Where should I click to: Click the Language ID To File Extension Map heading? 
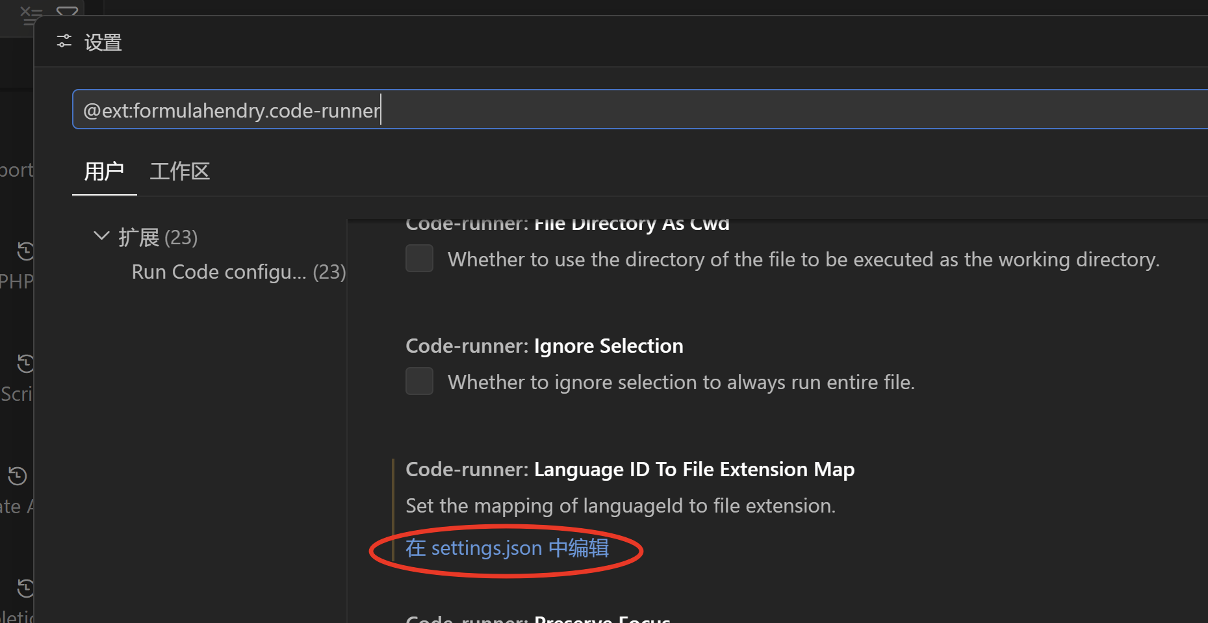coord(630,469)
